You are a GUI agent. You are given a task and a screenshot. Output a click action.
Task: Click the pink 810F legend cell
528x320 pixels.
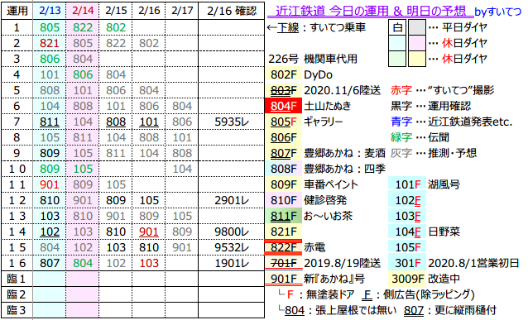tap(284, 200)
